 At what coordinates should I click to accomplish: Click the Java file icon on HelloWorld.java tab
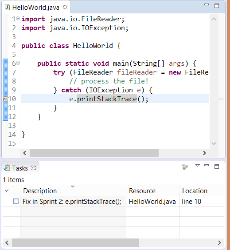(x=7, y=8)
